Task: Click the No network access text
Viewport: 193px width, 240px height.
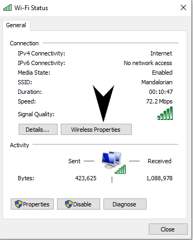Action: pos(148,63)
